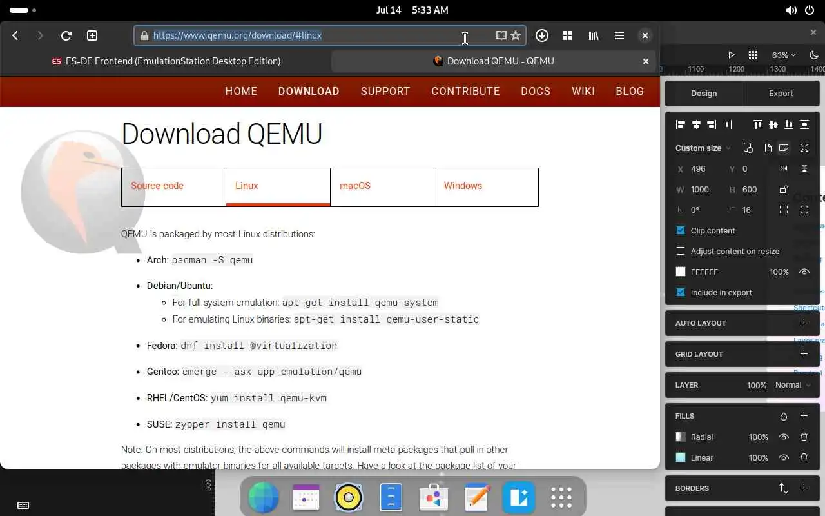
Task: Reload the QEMU download page
Action: [x=66, y=35]
